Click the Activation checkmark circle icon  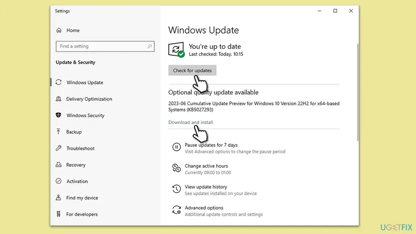(x=59, y=181)
